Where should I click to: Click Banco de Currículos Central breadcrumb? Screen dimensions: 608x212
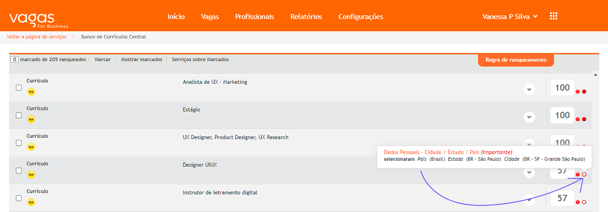point(113,37)
